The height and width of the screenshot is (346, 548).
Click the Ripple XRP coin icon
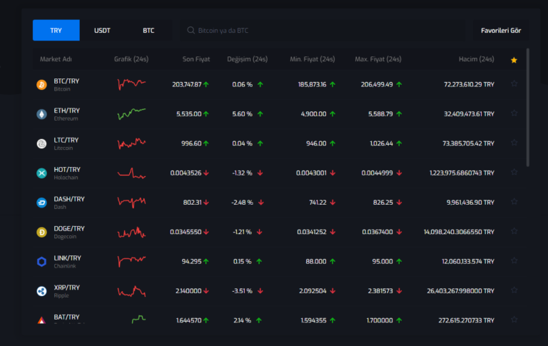click(41, 291)
